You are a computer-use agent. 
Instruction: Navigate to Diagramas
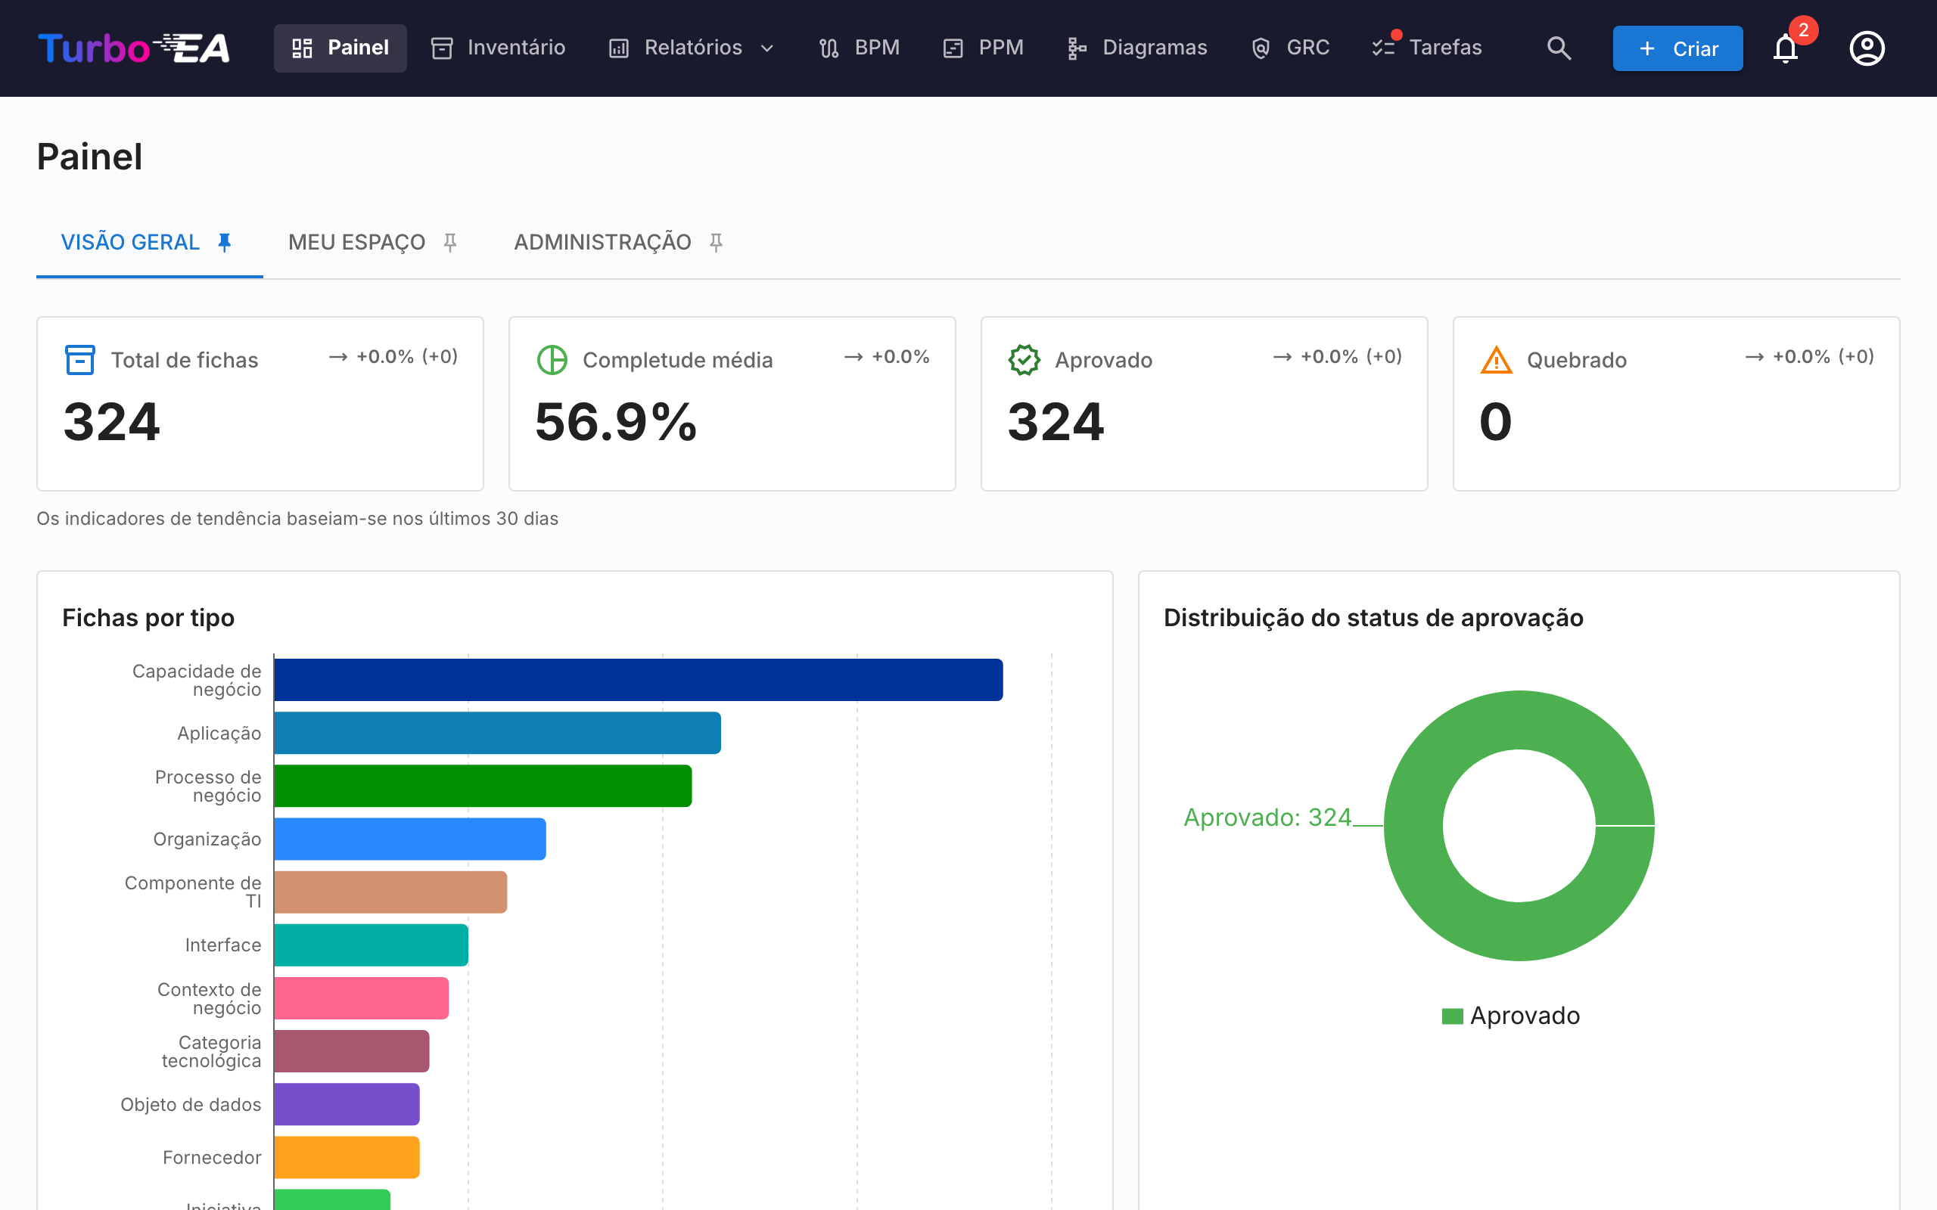(1136, 48)
